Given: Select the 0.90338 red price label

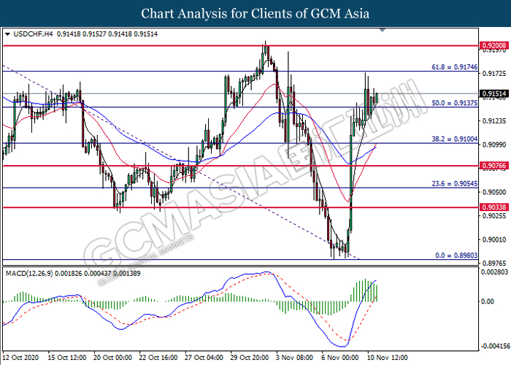Looking at the screenshot, I should 494,207.
